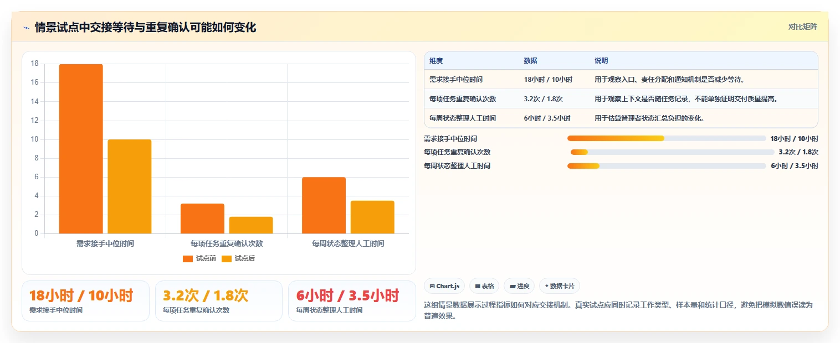The width and height of the screenshot is (840, 343).
Task: Click the progress value 6小时 / 3.5小时
Action: tap(795, 166)
